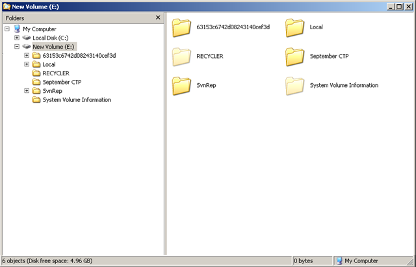This screenshot has height=267, width=416.
Task: Click the Local Disk (C:) drive icon
Action: [27, 38]
